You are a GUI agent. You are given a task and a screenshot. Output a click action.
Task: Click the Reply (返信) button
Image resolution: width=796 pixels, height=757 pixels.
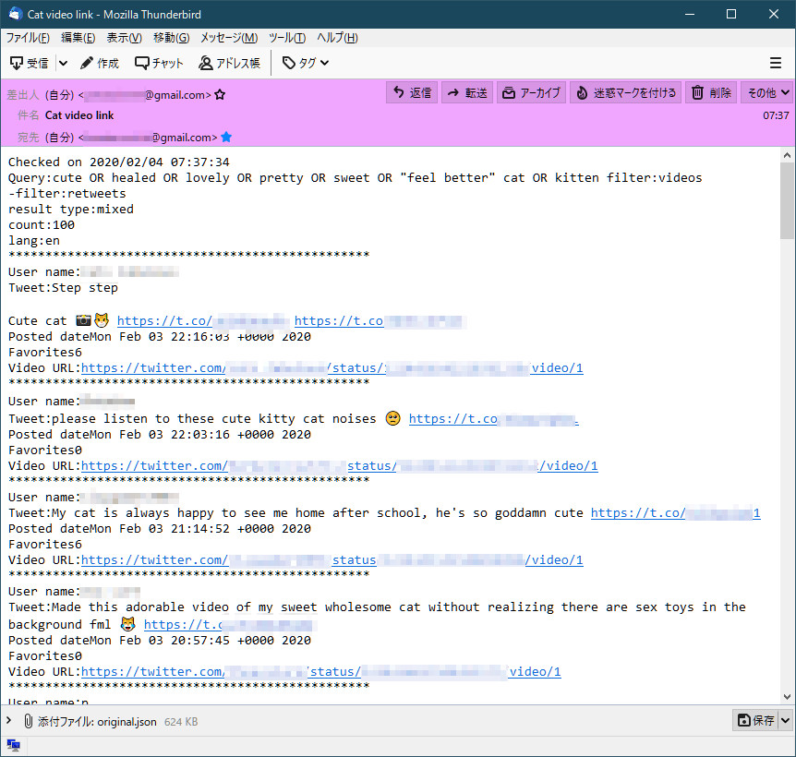[412, 93]
